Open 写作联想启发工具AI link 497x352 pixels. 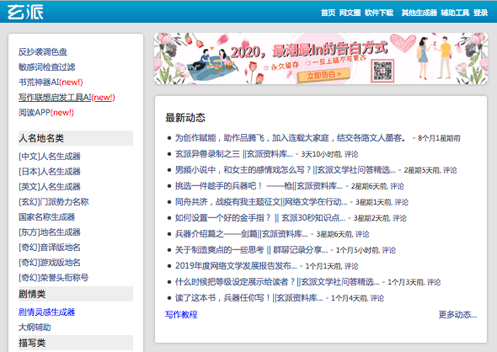tap(67, 98)
